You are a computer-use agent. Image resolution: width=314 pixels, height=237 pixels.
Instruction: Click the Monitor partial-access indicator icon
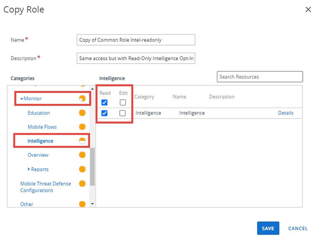point(82,98)
